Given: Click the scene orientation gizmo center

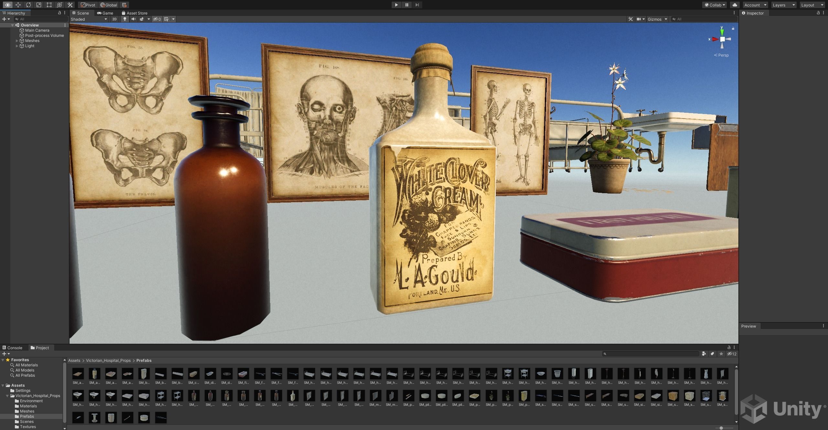Looking at the screenshot, I should [722, 39].
